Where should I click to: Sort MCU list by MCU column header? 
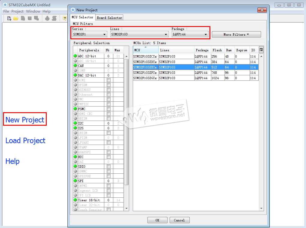click(146, 50)
